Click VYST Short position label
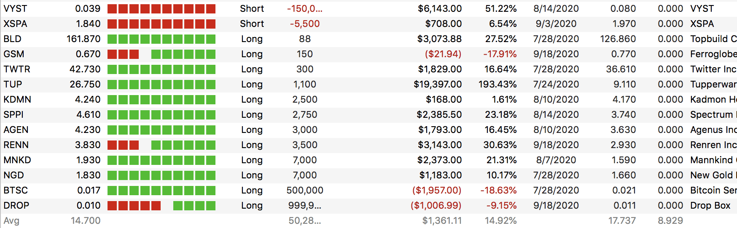737x228 pixels. click(x=252, y=9)
